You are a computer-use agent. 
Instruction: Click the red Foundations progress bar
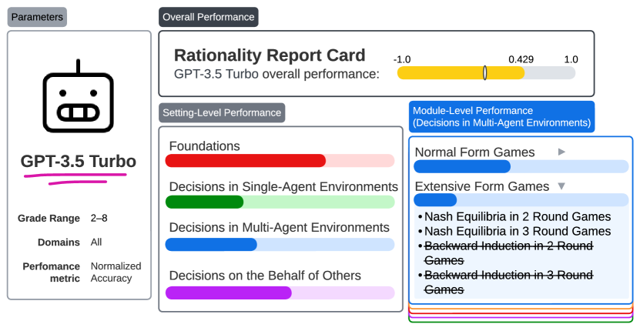[246, 161]
